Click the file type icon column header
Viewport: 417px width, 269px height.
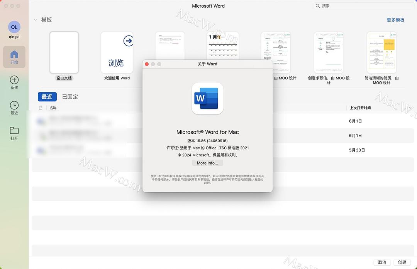tap(41, 108)
